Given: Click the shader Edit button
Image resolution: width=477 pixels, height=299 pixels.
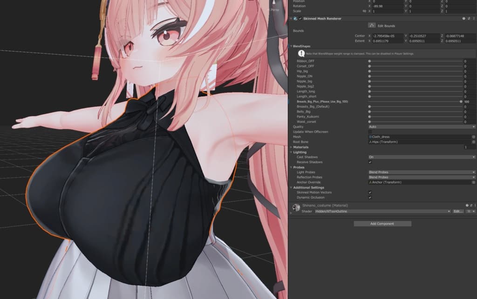Looking at the screenshot, I should (x=458, y=211).
